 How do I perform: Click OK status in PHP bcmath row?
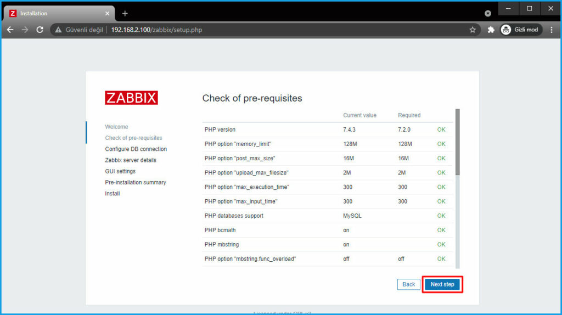click(441, 230)
